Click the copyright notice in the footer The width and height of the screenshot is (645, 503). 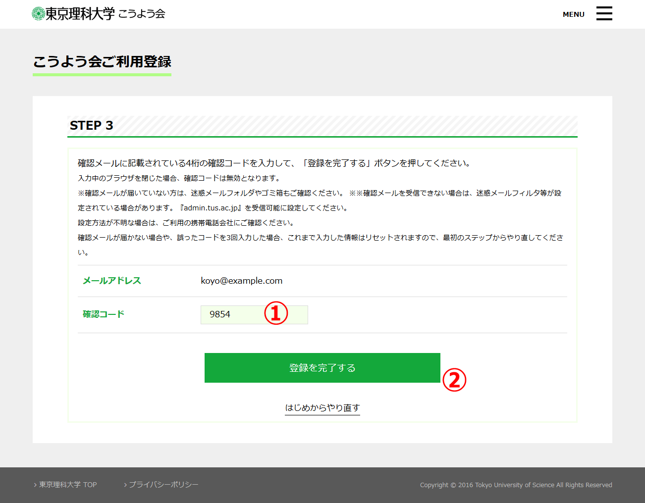pos(516,485)
